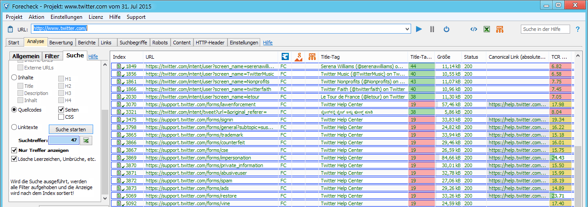Open the Einstellungen menu
This screenshot has width=588, height=207.
pos(66,17)
